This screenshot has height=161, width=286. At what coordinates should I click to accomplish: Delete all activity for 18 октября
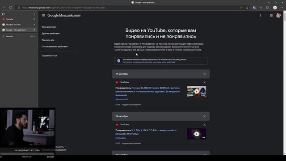(x=205, y=116)
